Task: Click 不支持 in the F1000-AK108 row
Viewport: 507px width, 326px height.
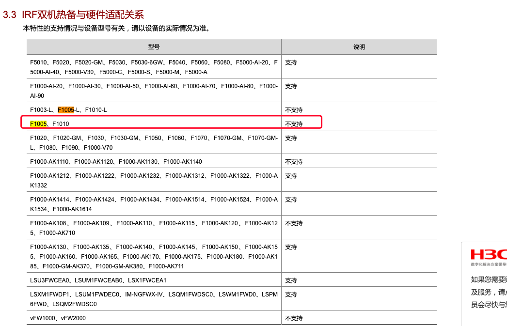Action: pyautogui.click(x=294, y=223)
